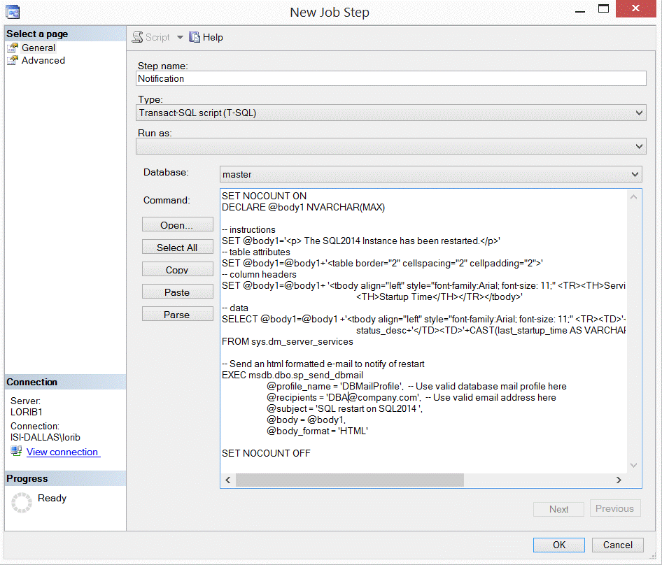Click the View connection link
The width and height of the screenshot is (662, 565).
click(63, 452)
